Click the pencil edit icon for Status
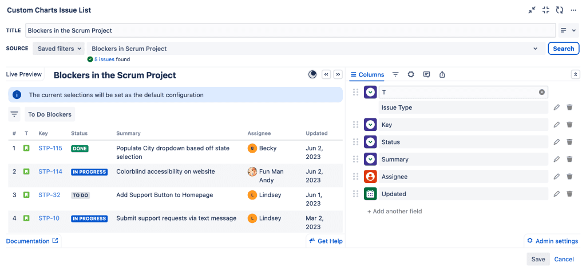Viewport: 586px width, 275px height. 556,142
